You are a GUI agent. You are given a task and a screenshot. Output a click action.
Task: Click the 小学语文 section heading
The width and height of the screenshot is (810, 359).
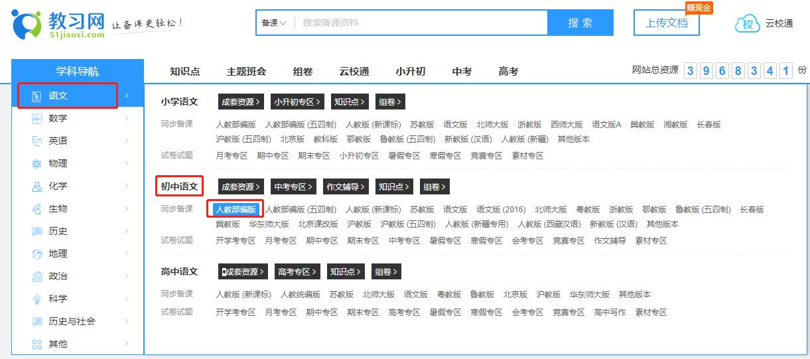(x=179, y=102)
